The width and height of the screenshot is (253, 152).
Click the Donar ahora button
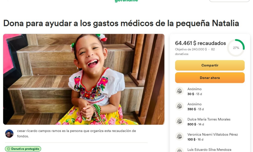(x=210, y=78)
